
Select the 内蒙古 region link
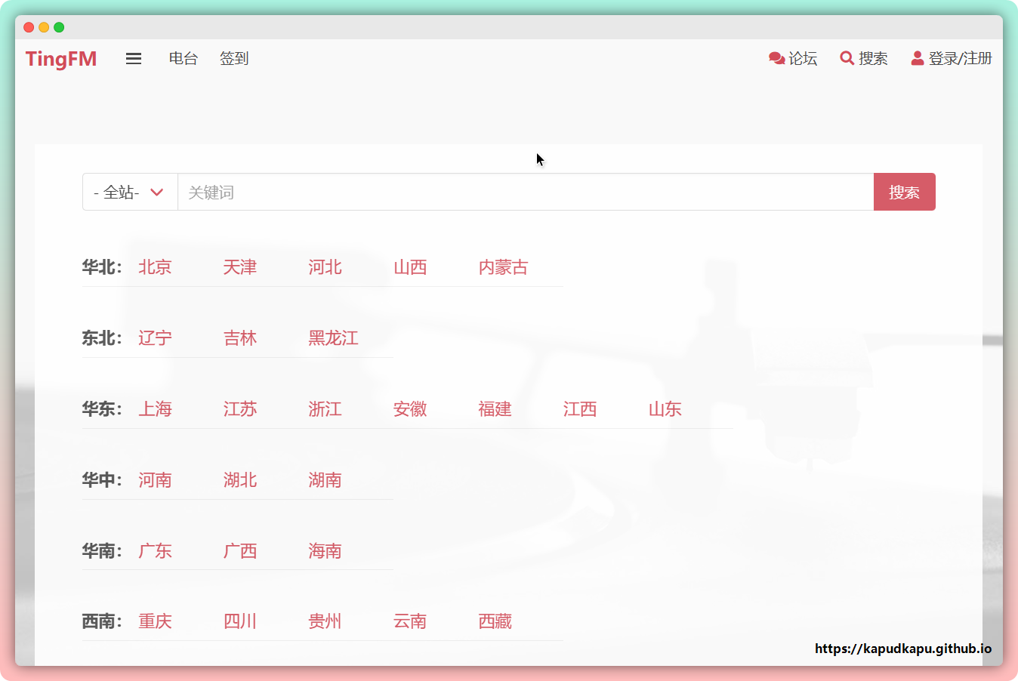[x=503, y=267]
